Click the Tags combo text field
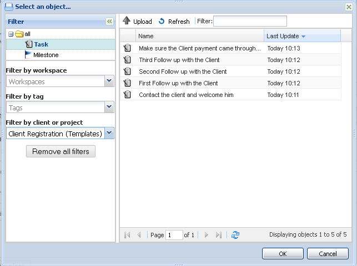This screenshot has width=357, height=266. 56,107
